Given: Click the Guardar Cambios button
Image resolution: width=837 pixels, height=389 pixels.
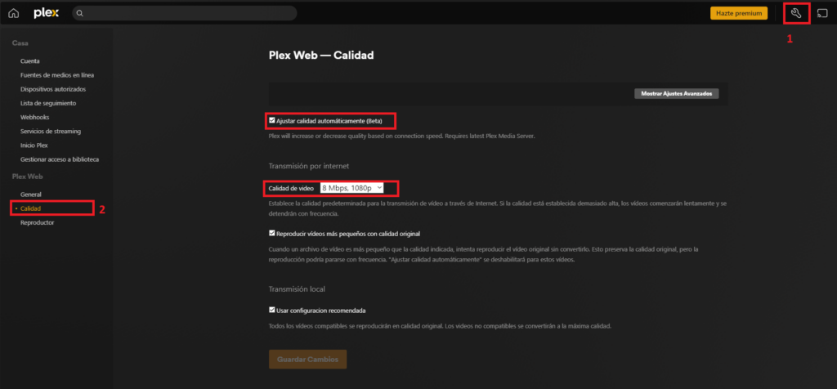Looking at the screenshot, I should click(x=307, y=359).
